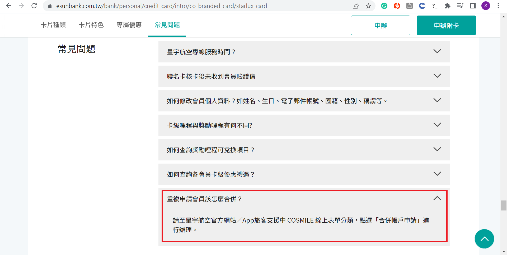Switch to the 專屬優惠 tab

pos(129,25)
